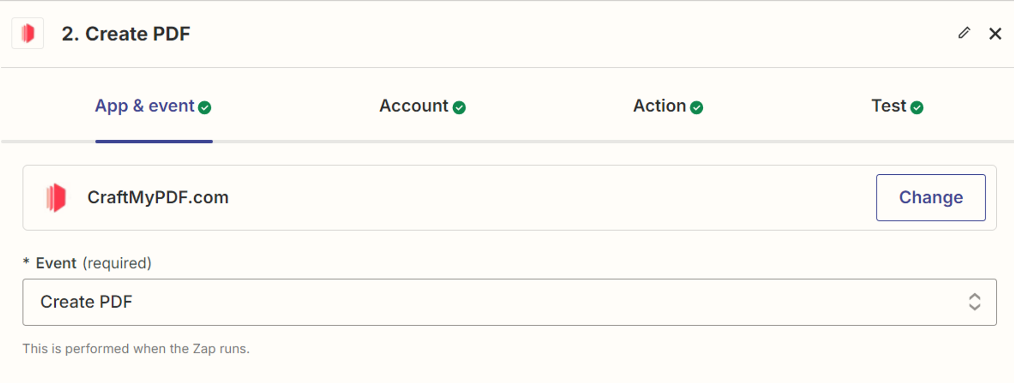The height and width of the screenshot is (383, 1014).
Task: Expand the Create PDF event picker
Action: click(x=507, y=302)
